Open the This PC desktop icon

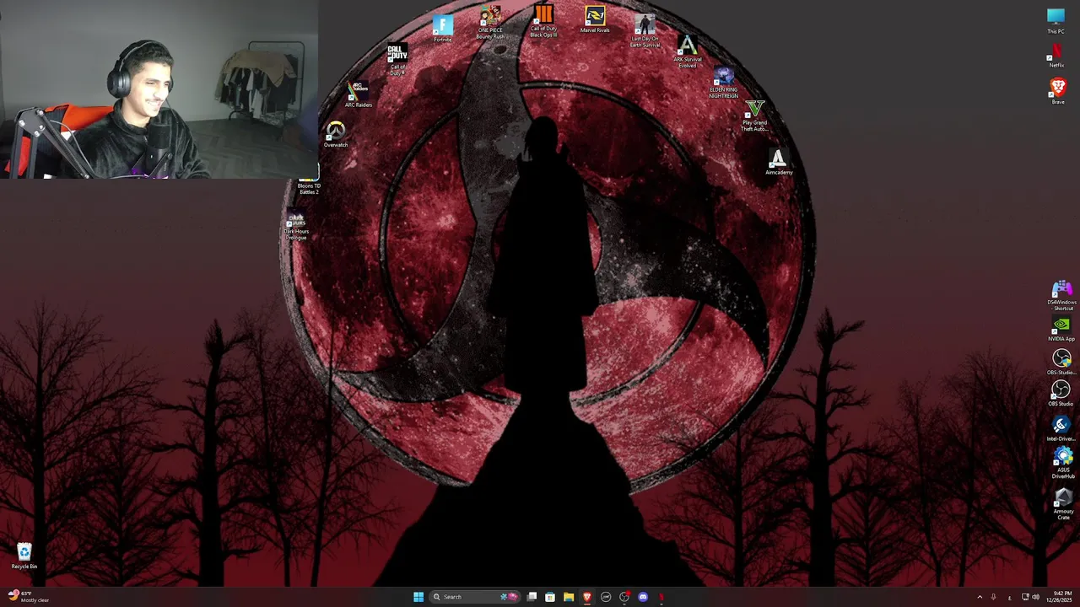pos(1056,21)
